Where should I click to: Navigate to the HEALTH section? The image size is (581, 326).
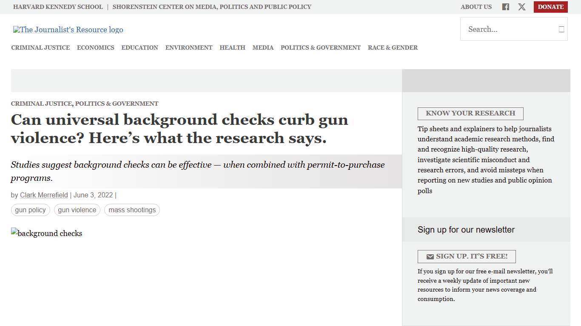232,48
